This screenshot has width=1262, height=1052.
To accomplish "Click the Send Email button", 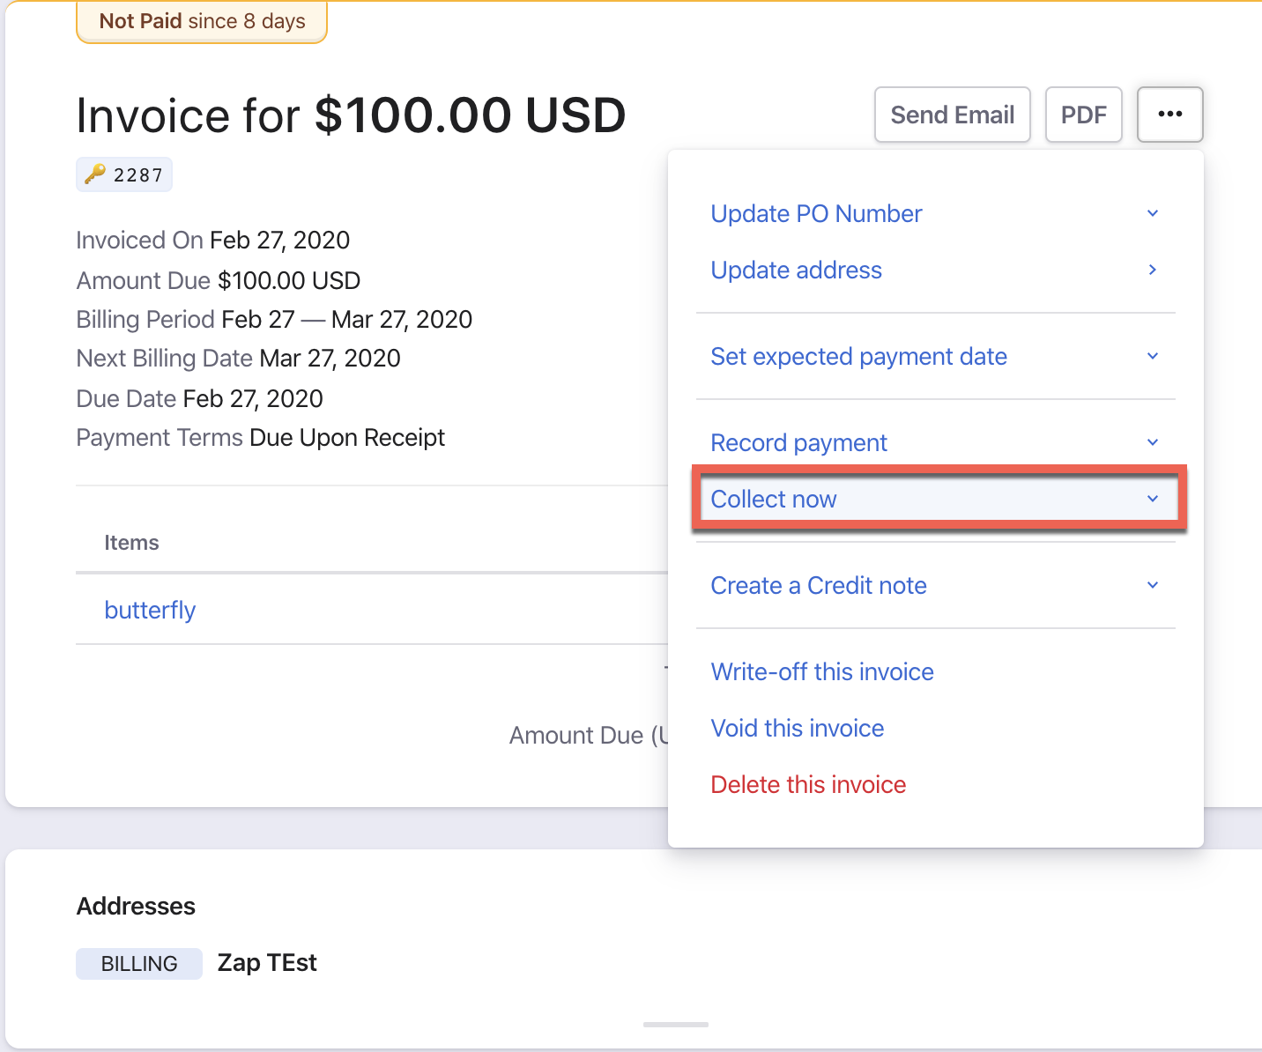I will tap(952, 115).
